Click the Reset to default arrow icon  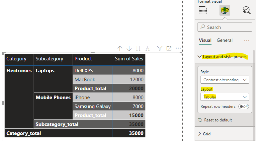click(x=200, y=120)
